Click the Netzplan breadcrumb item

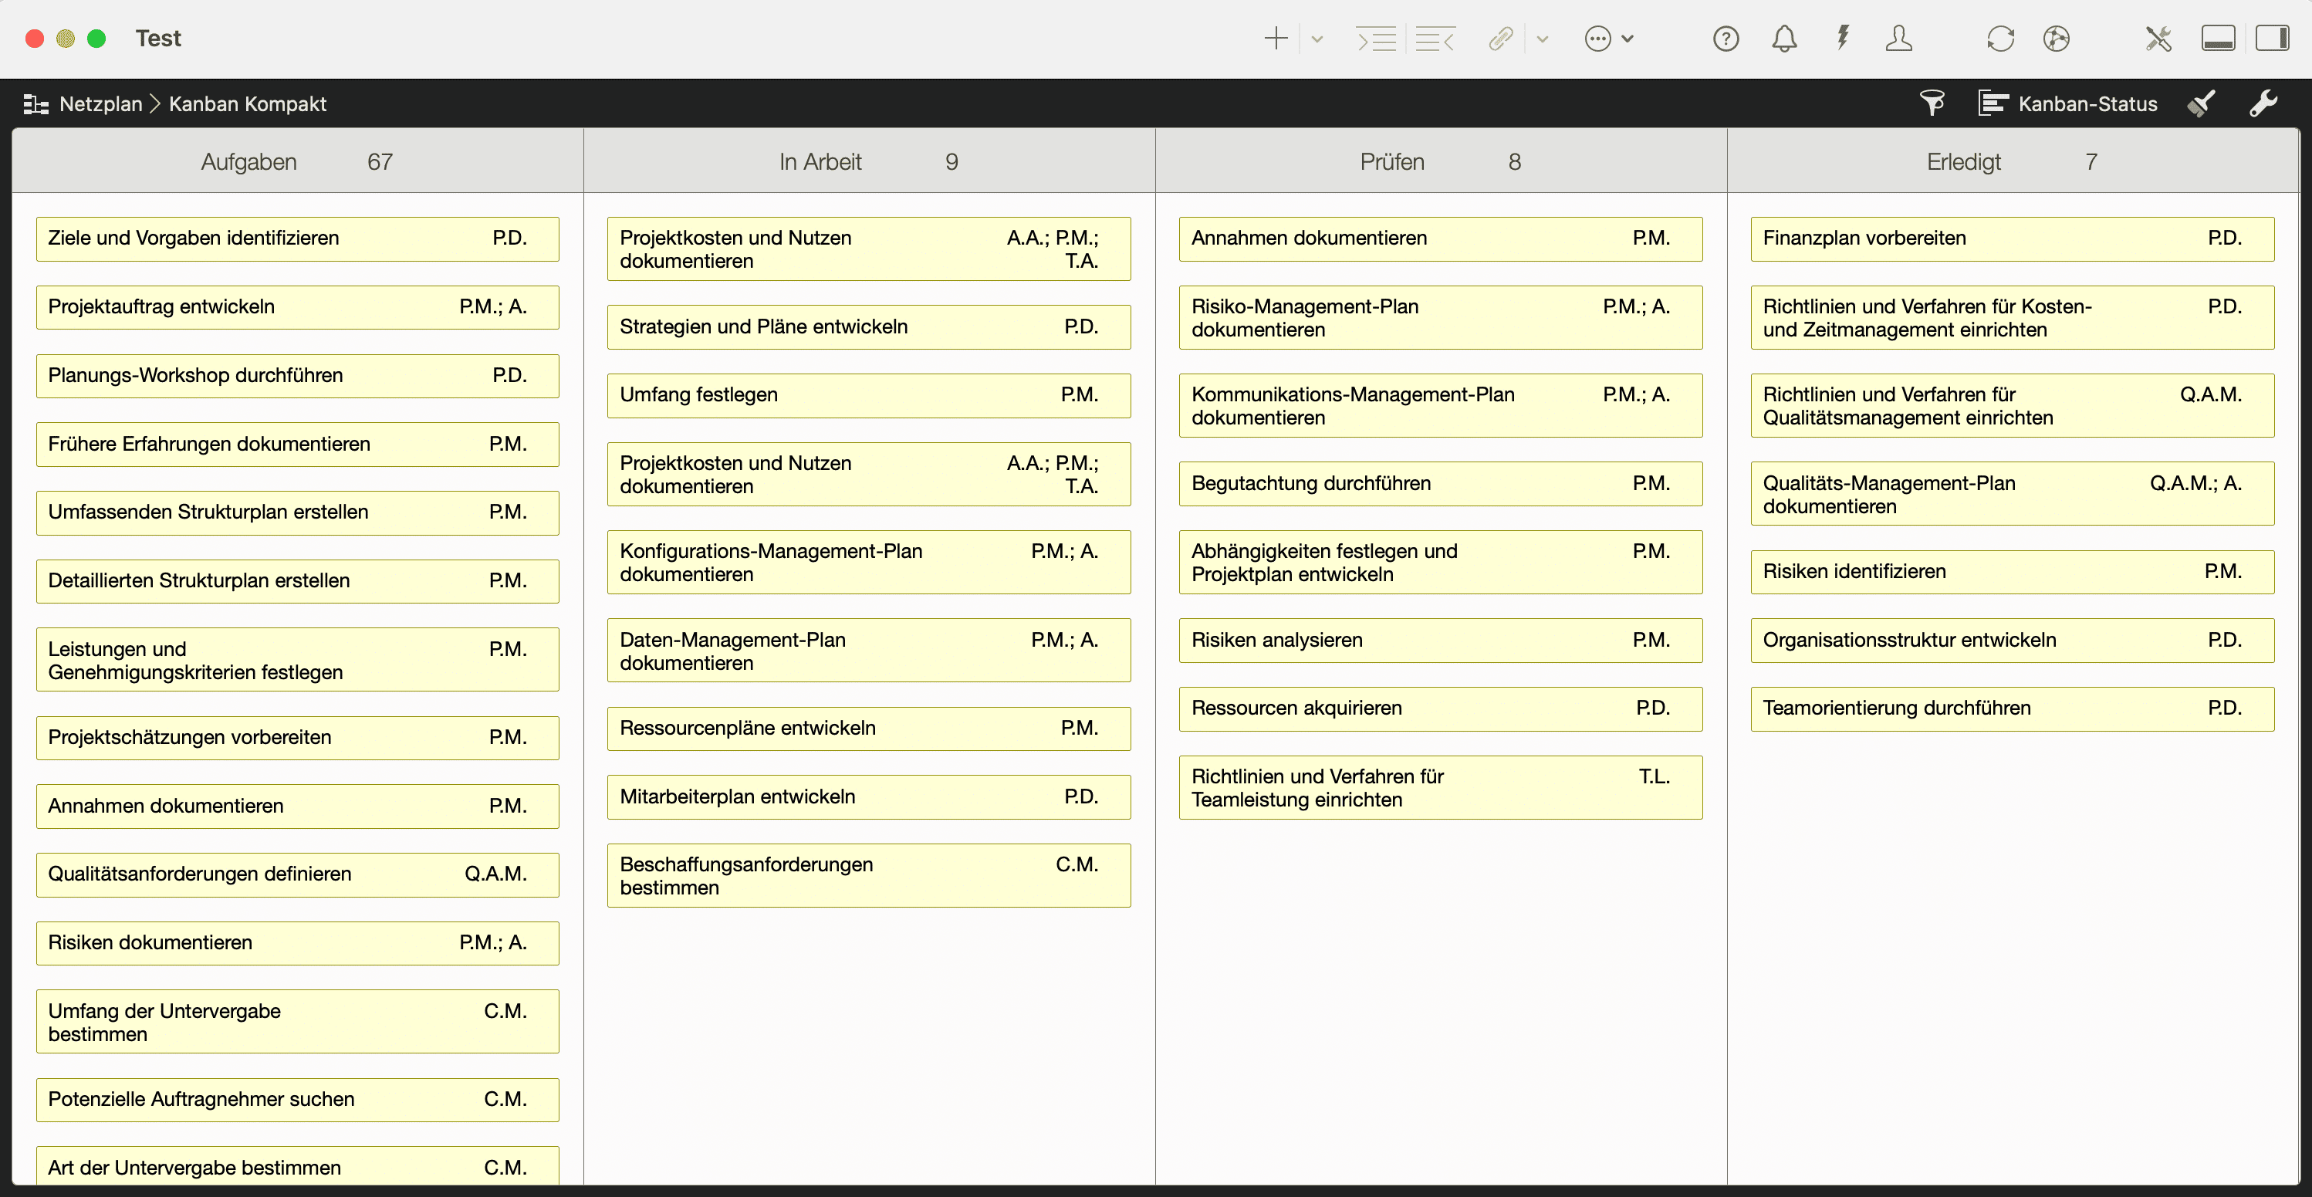coord(100,103)
